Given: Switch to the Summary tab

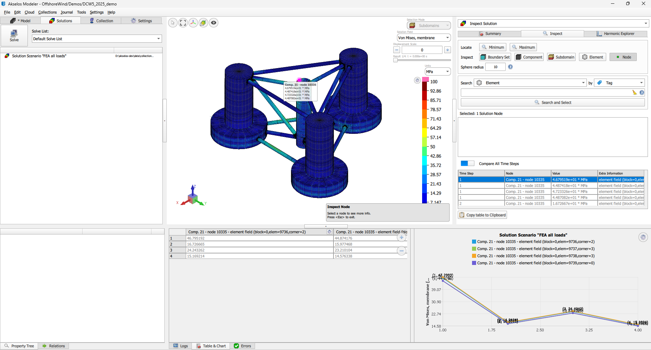Looking at the screenshot, I should tap(490, 34).
